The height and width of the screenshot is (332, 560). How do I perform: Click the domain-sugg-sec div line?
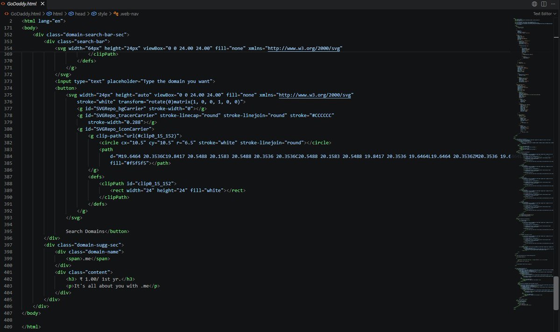(84, 245)
